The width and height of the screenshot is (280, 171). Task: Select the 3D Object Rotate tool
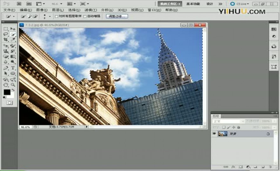(6, 79)
